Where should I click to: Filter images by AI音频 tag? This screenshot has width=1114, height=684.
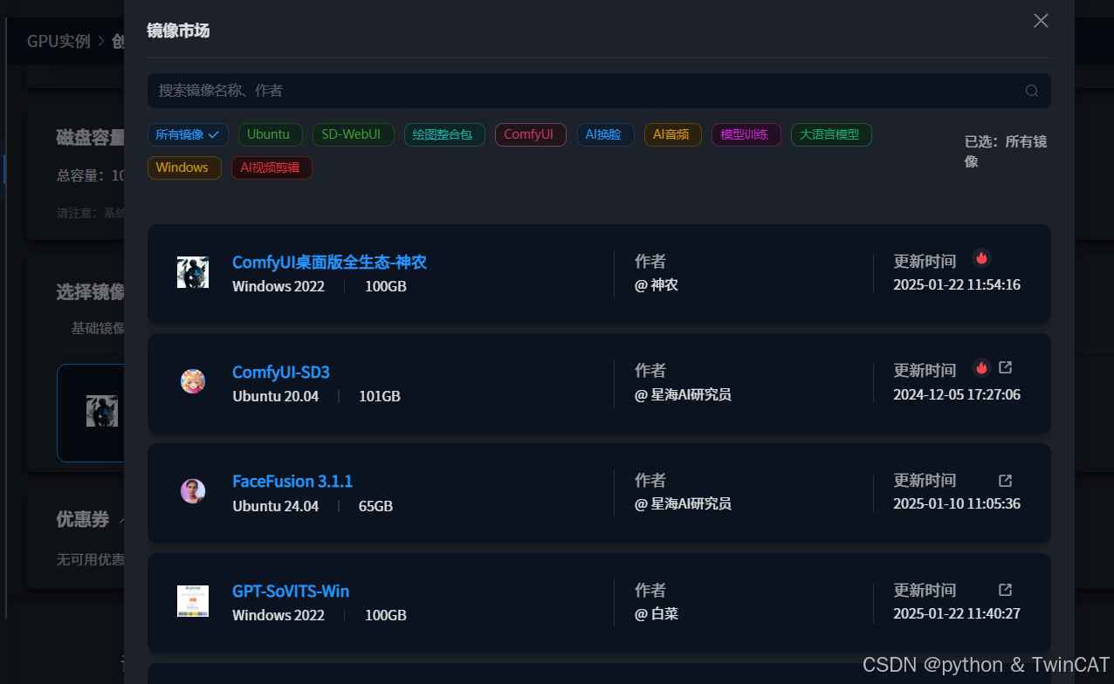[x=672, y=134]
